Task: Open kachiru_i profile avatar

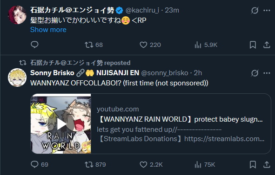Action: click(x=17, y=15)
